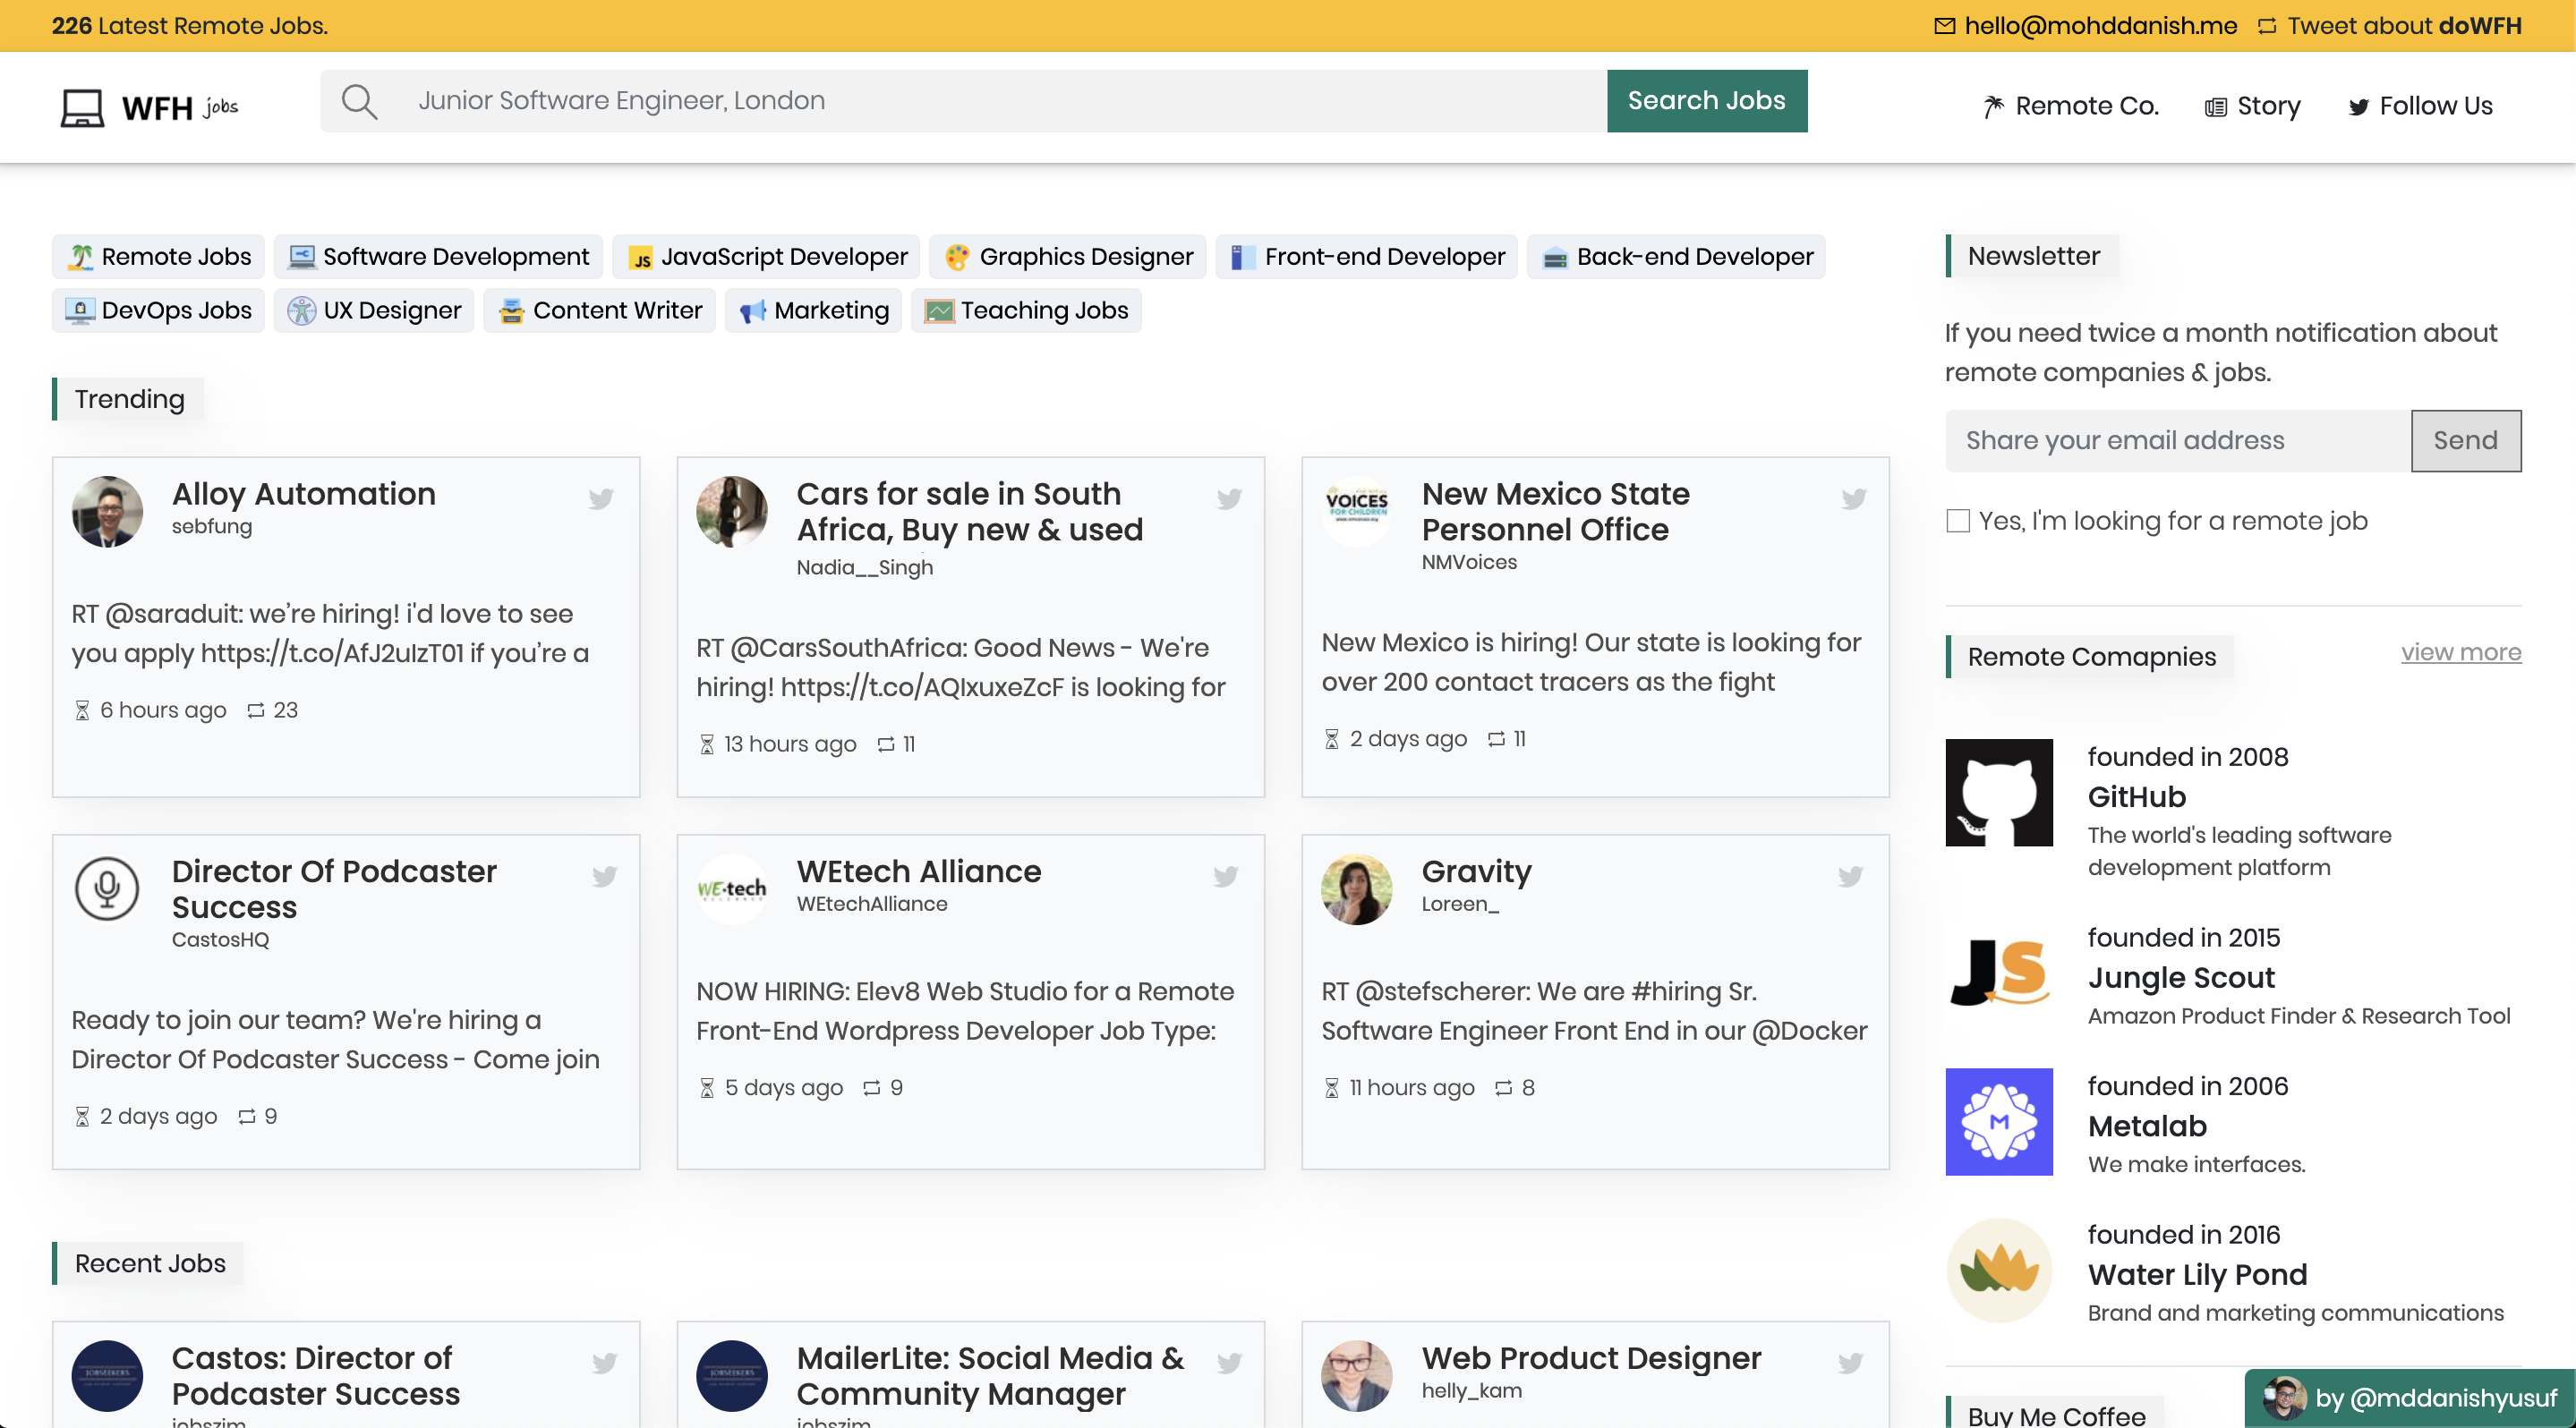Check 'Yes, I'm looking for a remote job'
2576x1428 pixels.
click(1957, 521)
